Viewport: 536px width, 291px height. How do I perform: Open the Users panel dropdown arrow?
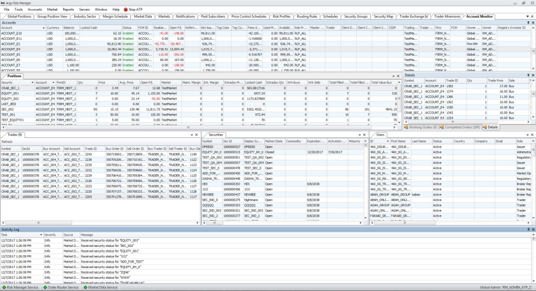(x=528, y=135)
